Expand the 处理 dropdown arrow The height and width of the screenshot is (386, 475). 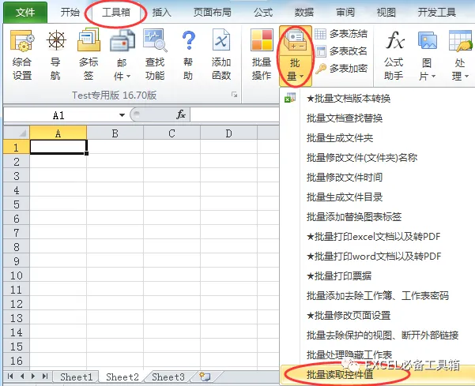[x=466, y=77]
